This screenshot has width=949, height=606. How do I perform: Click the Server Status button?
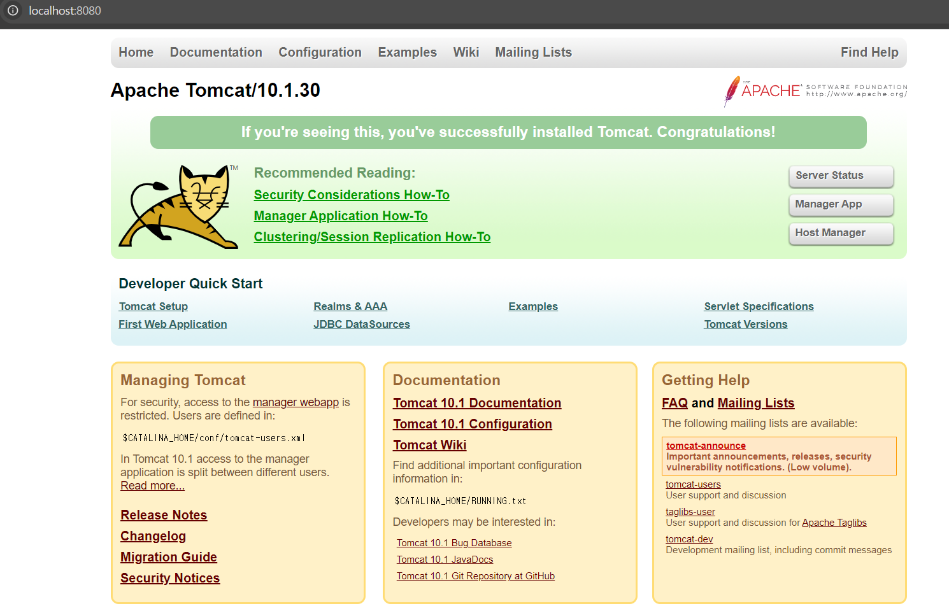pyautogui.click(x=841, y=176)
